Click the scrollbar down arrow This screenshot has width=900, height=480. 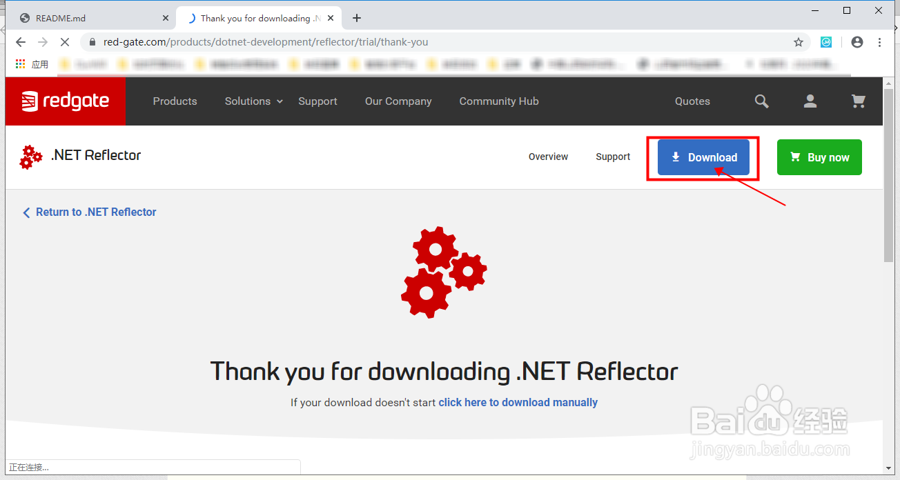888,468
